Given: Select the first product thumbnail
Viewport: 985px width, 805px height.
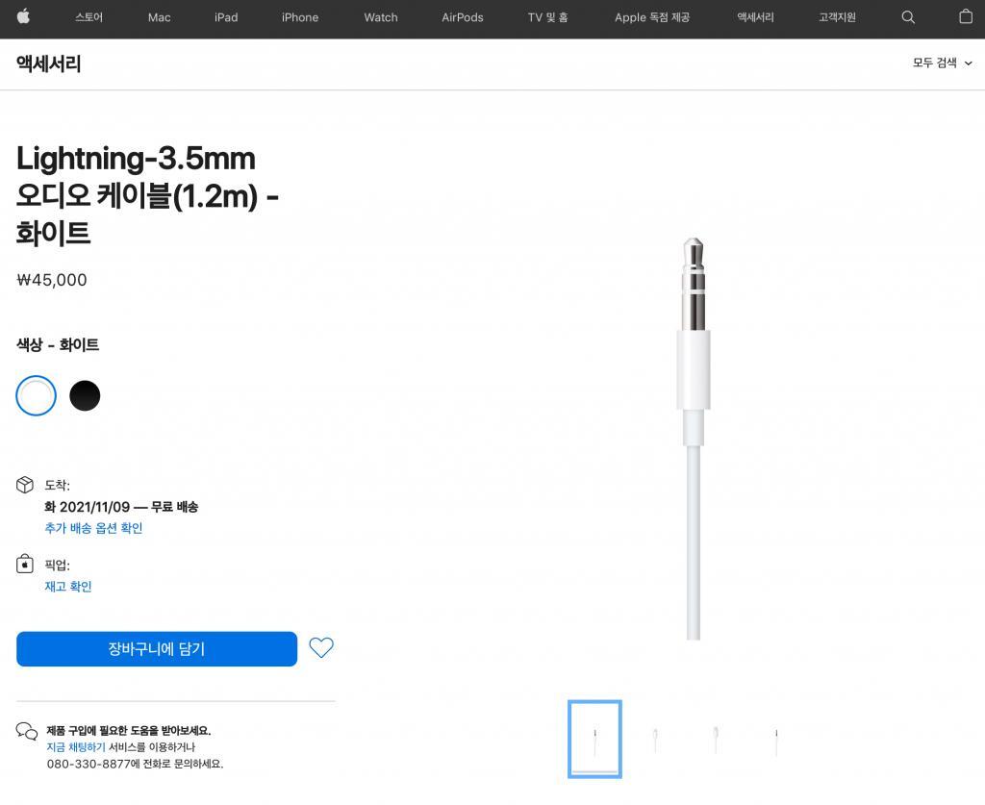Looking at the screenshot, I should click(594, 739).
